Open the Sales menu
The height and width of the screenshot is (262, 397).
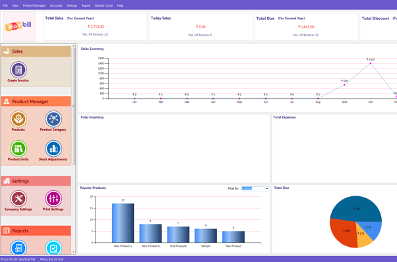click(x=15, y=5)
